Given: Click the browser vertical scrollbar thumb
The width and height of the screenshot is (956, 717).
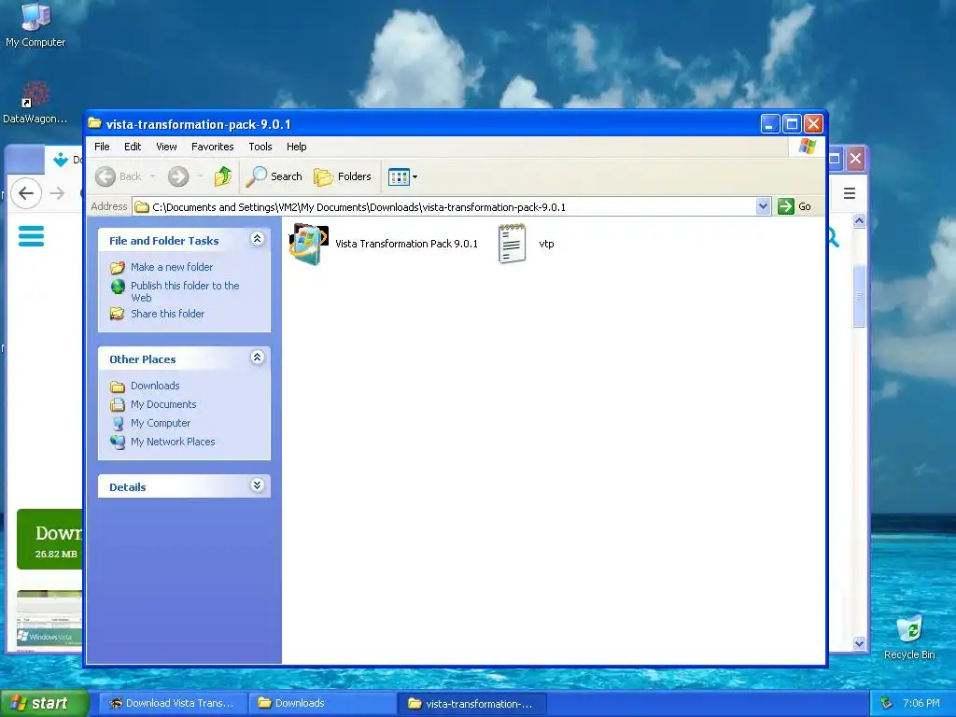Looking at the screenshot, I should (x=859, y=296).
